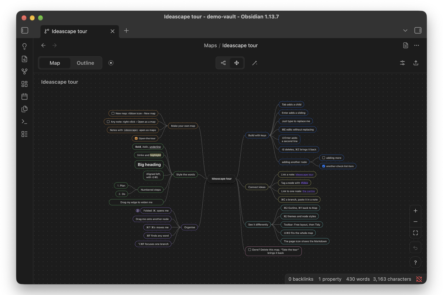Navigate forward with the right arrow
The image size is (443, 295).
click(x=55, y=45)
